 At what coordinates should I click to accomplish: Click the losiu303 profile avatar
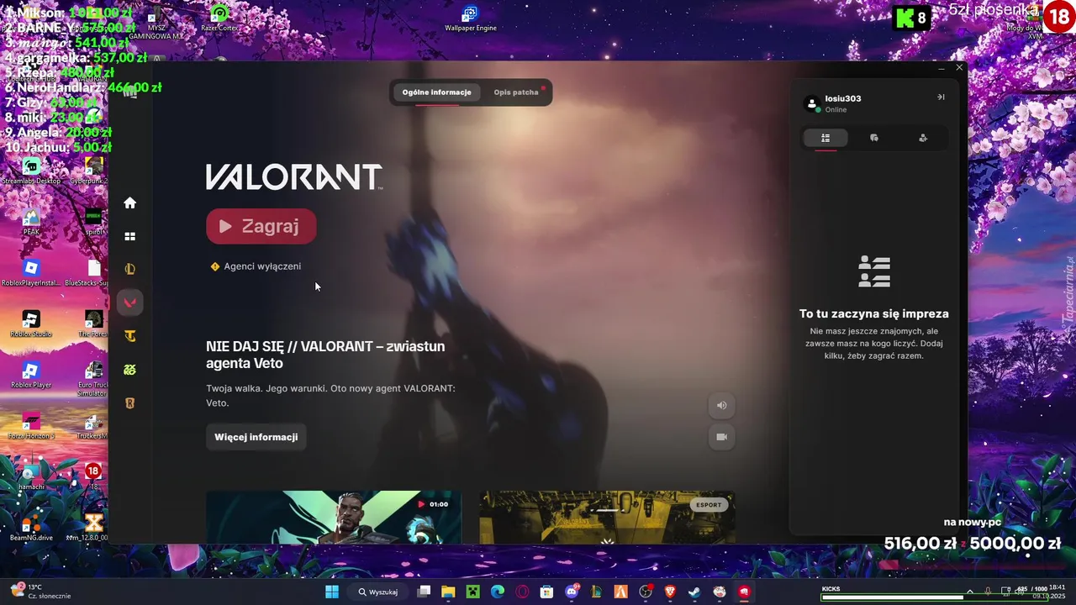tap(811, 103)
